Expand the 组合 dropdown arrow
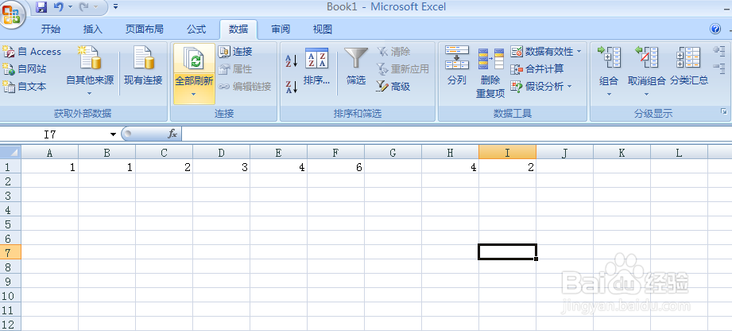732x331 pixels. click(x=609, y=94)
